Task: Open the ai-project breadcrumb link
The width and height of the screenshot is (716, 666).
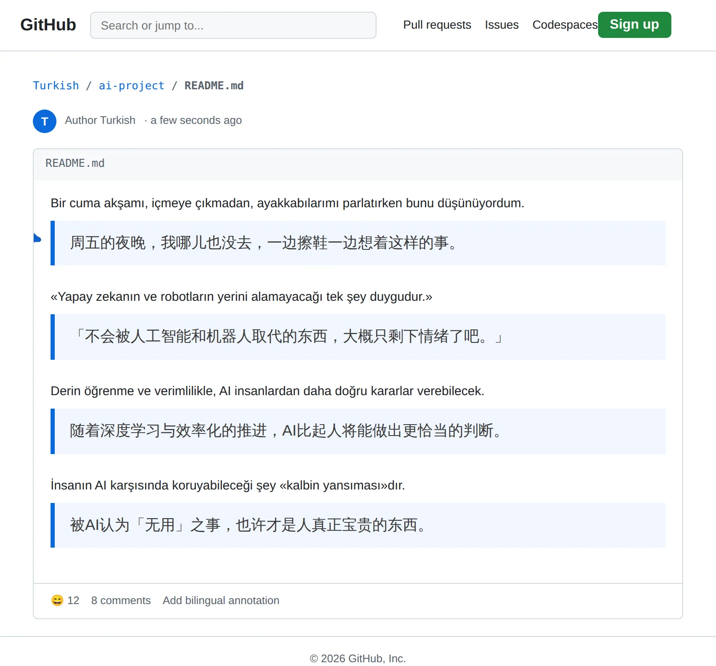Action: pyautogui.click(x=131, y=86)
